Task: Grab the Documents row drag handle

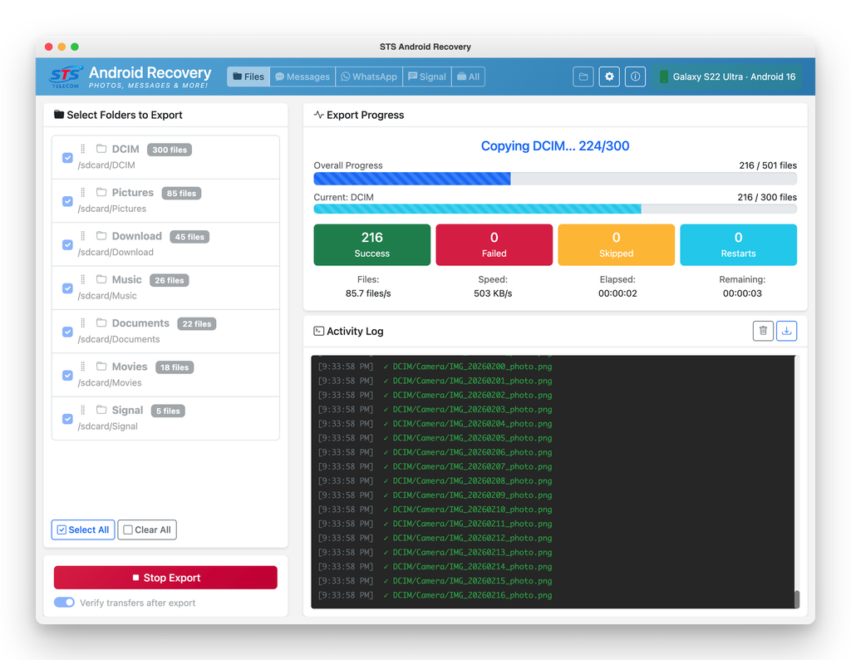Action: (83, 323)
